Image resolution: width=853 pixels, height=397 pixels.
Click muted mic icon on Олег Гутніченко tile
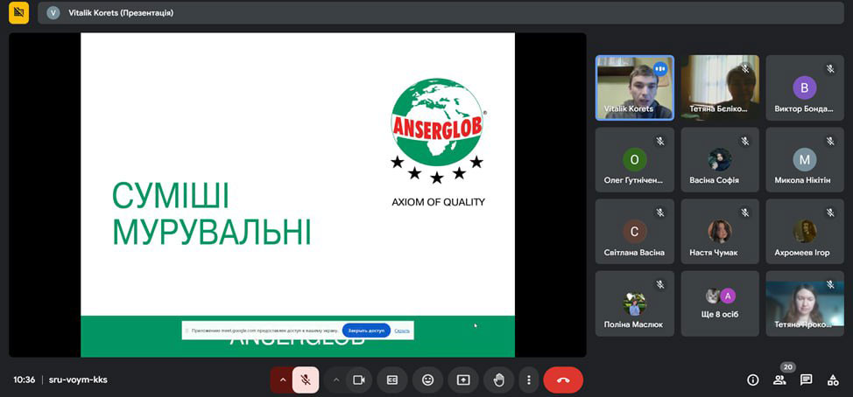[x=660, y=141]
